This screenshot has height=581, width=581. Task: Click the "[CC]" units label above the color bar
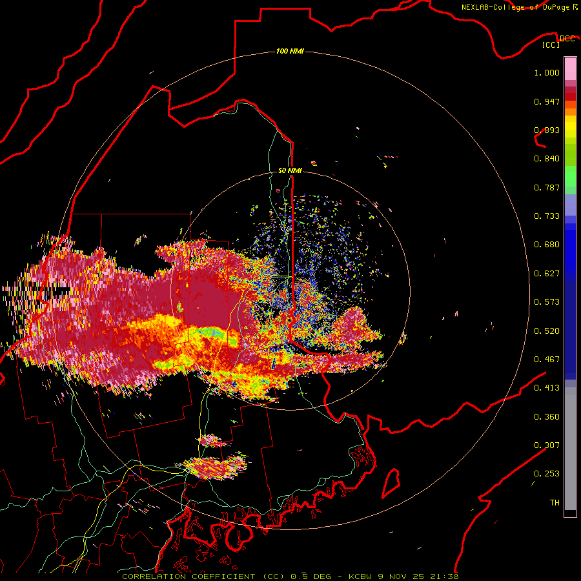point(551,45)
